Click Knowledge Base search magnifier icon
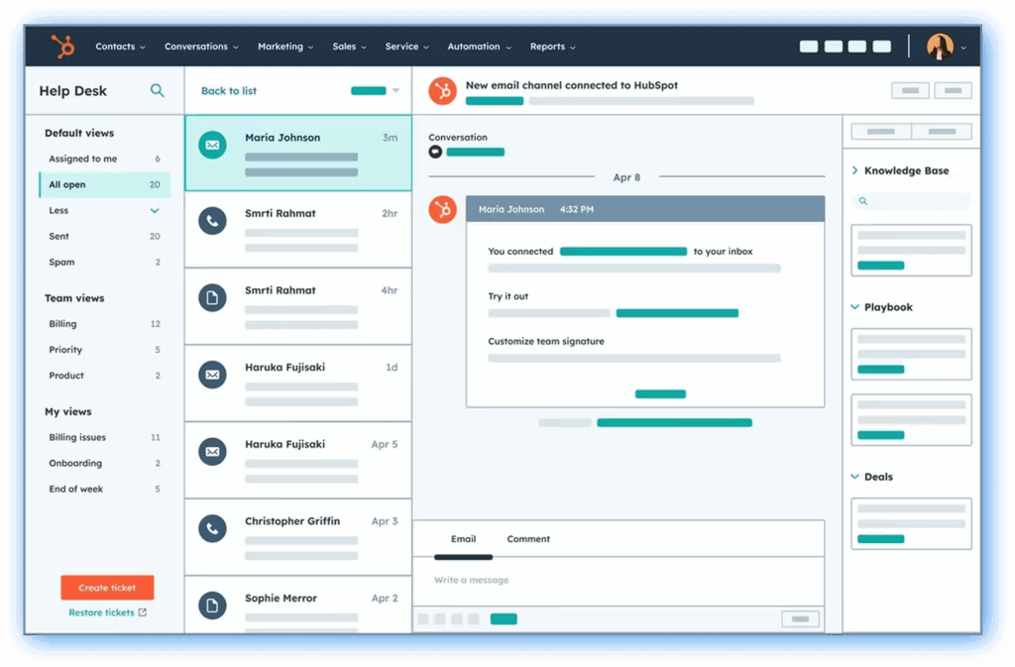This screenshot has width=1015, height=667. coord(863,201)
